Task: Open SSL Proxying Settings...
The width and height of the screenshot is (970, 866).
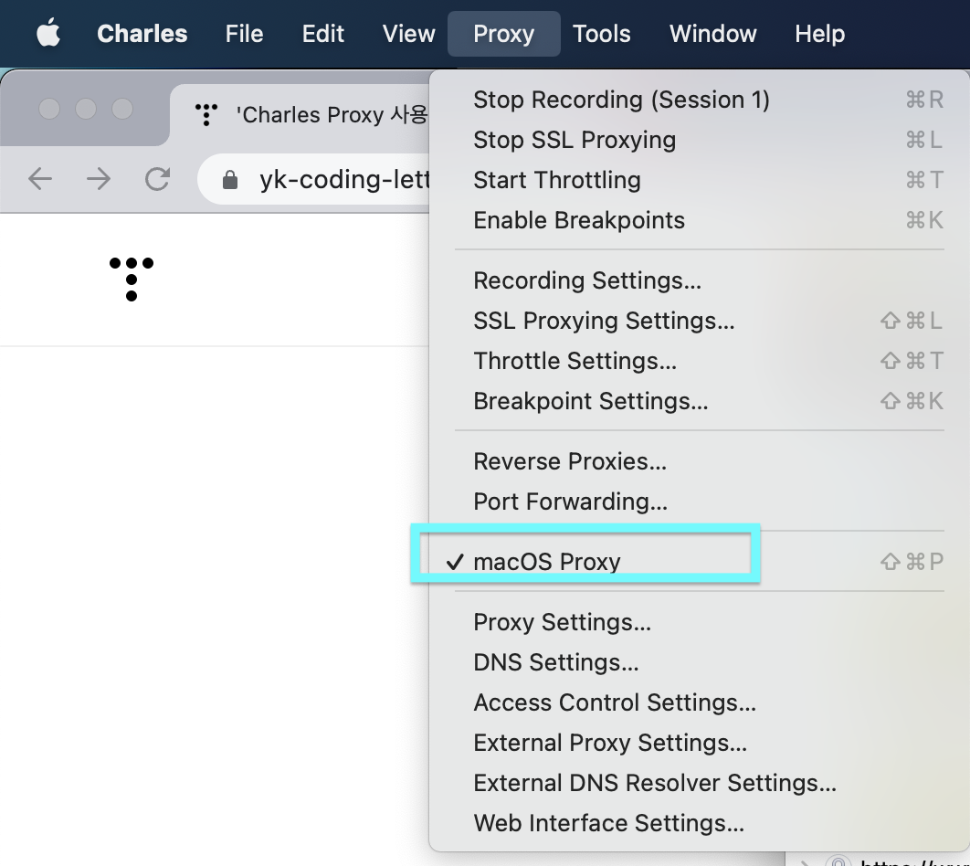Action: 699,321
